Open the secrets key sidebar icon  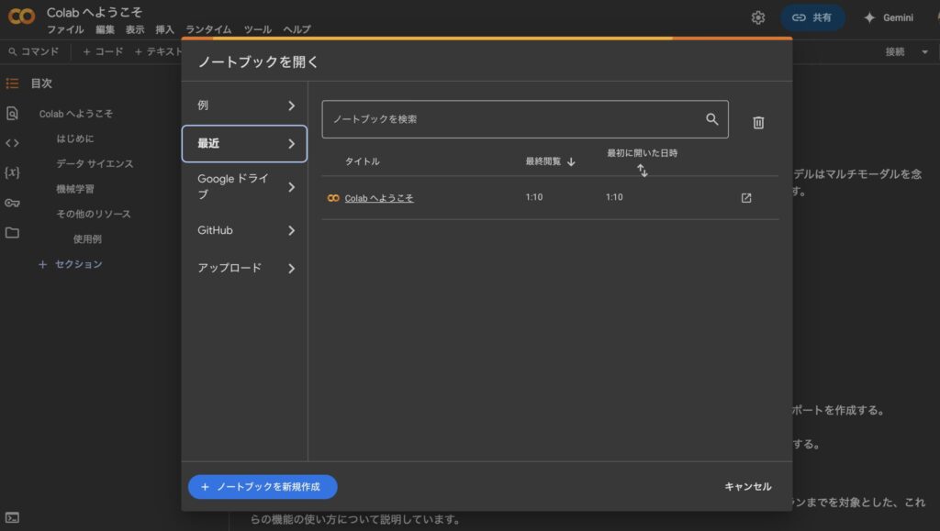12,203
